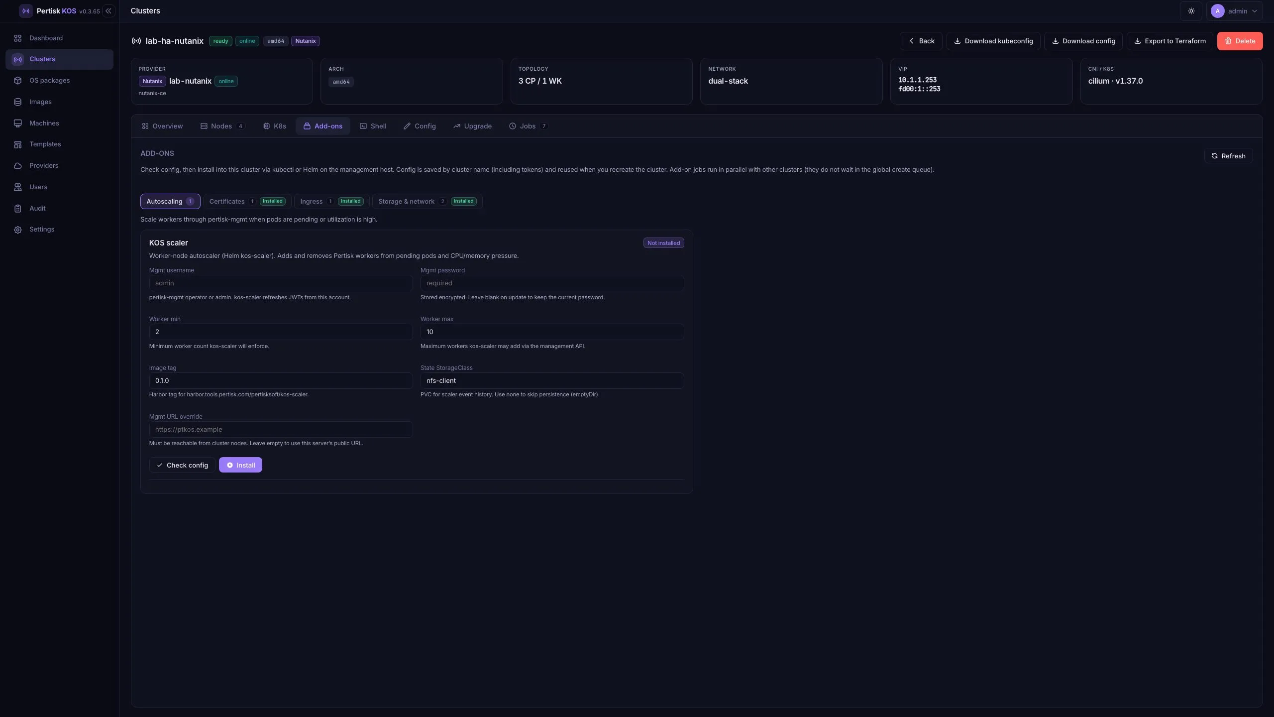Select the Ingress add-on category
Image resolution: width=1274 pixels, height=717 pixels.
[x=332, y=201]
